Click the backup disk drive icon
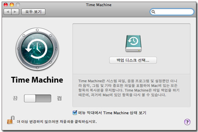This screenshot has width=198, height=132. click(133, 43)
